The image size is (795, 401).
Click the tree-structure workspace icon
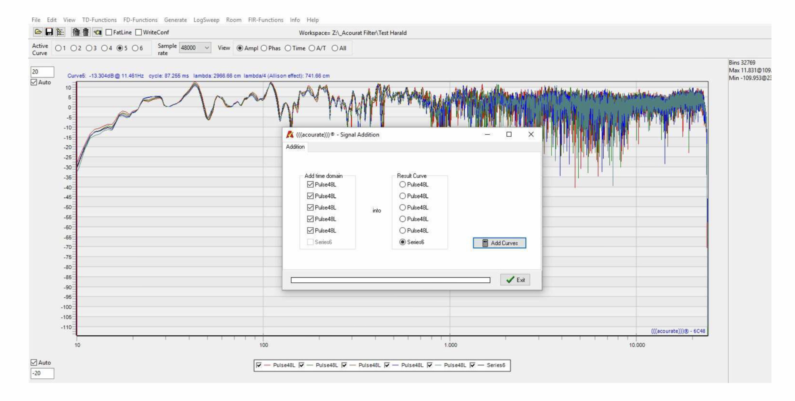click(60, 32)
